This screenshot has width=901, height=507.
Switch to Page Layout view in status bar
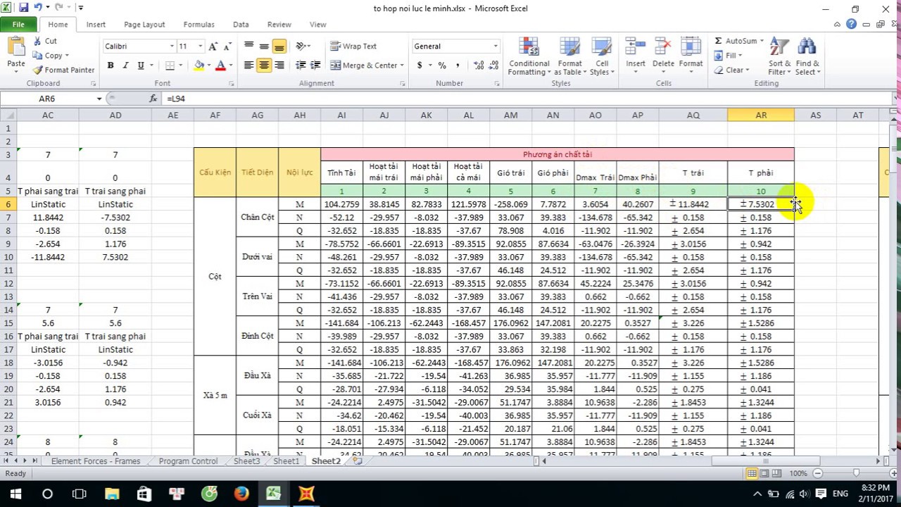(x=766, y=473)
